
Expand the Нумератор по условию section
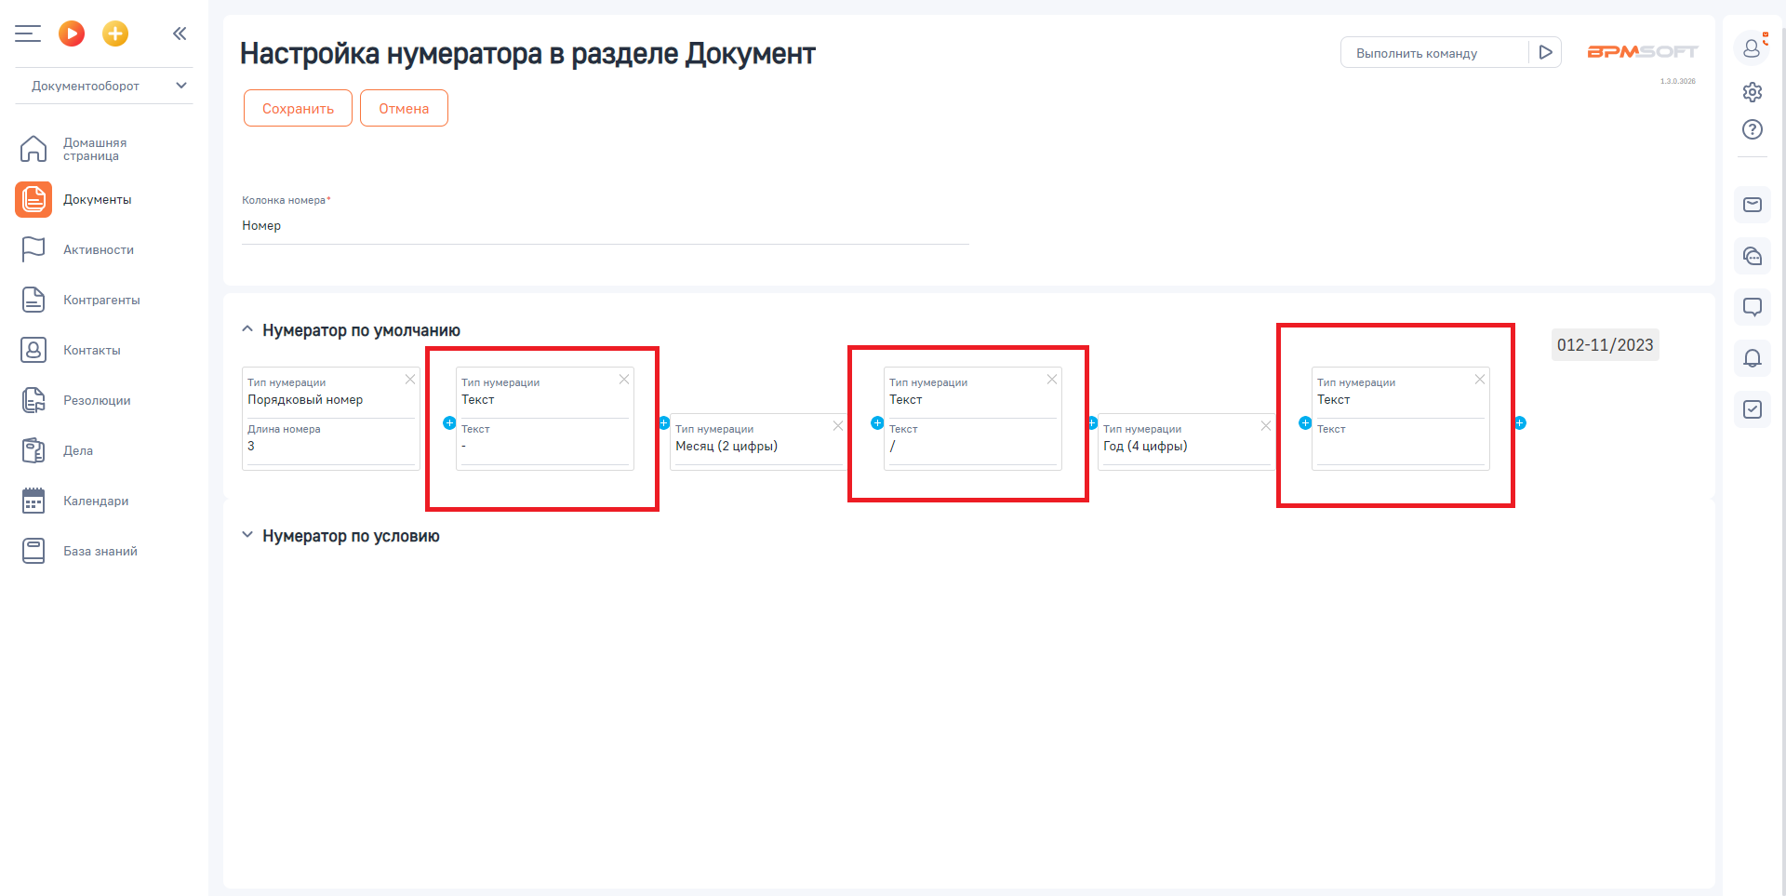tap(247, 535)
